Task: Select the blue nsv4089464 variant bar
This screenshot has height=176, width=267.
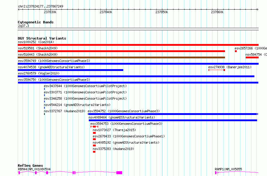Action: pos(173,120)
